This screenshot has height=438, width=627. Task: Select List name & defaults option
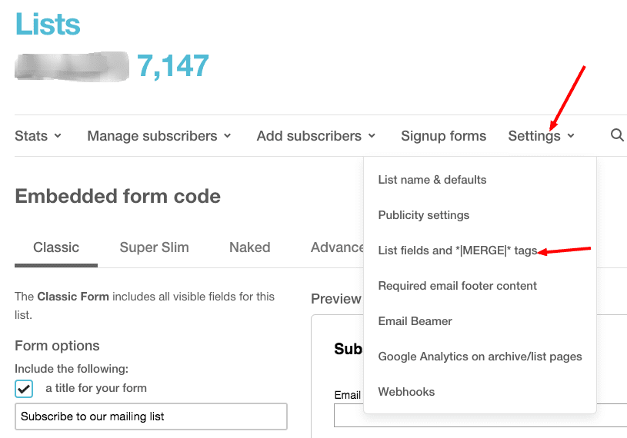(x=432, y=180)
